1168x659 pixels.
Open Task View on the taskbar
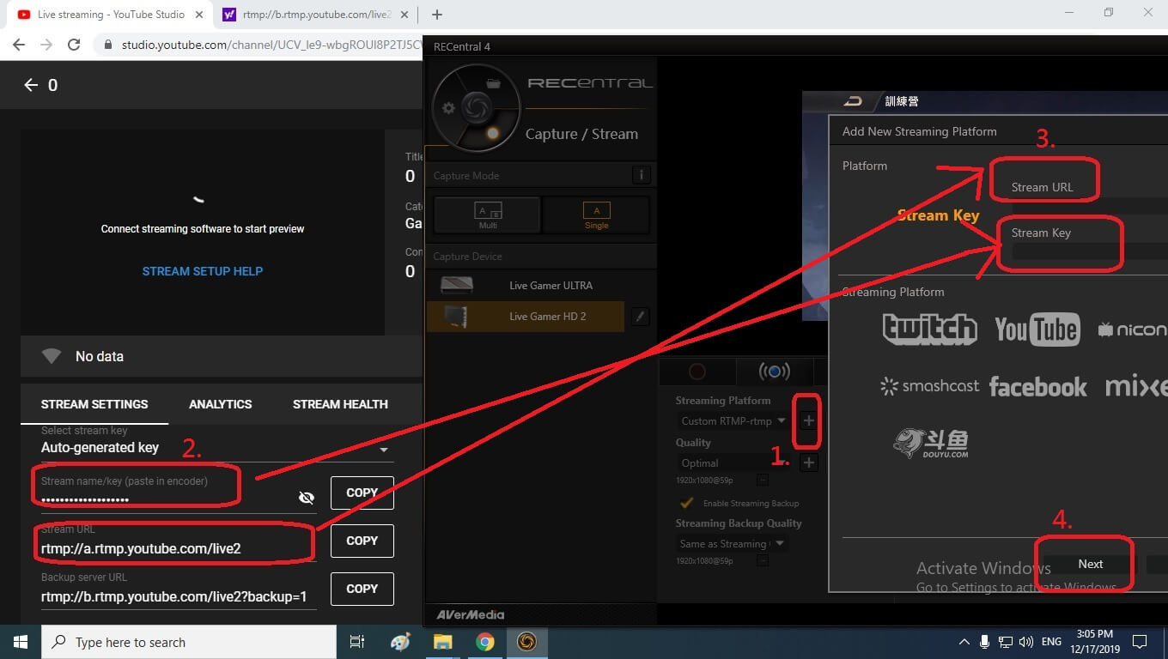click(357, 642)
